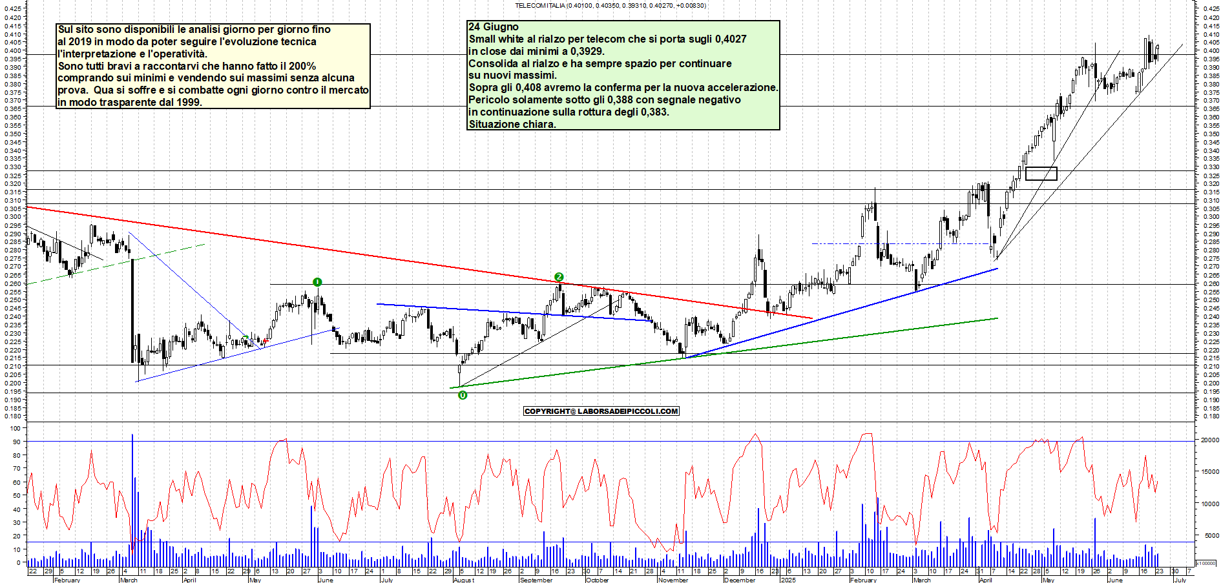The height and width of the screenshot is (583, 1221).
Task: Click the 2025 year label on time axis
Action: 789,580
